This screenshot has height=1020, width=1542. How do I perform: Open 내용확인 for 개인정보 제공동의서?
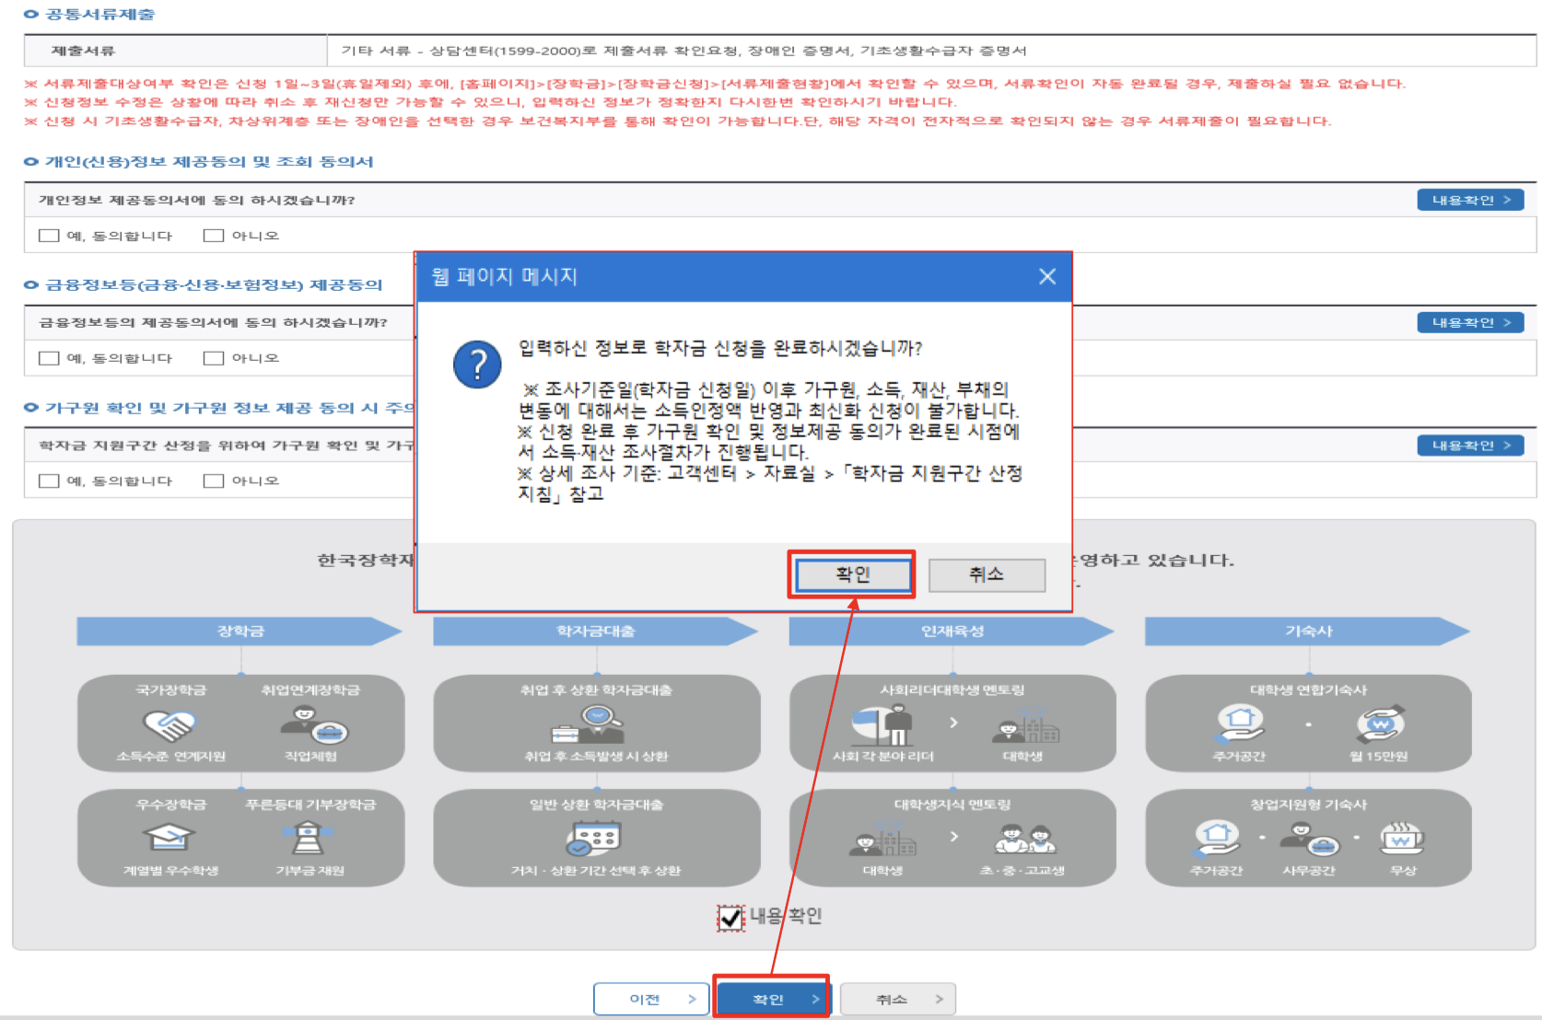(x=1469, y=200)
